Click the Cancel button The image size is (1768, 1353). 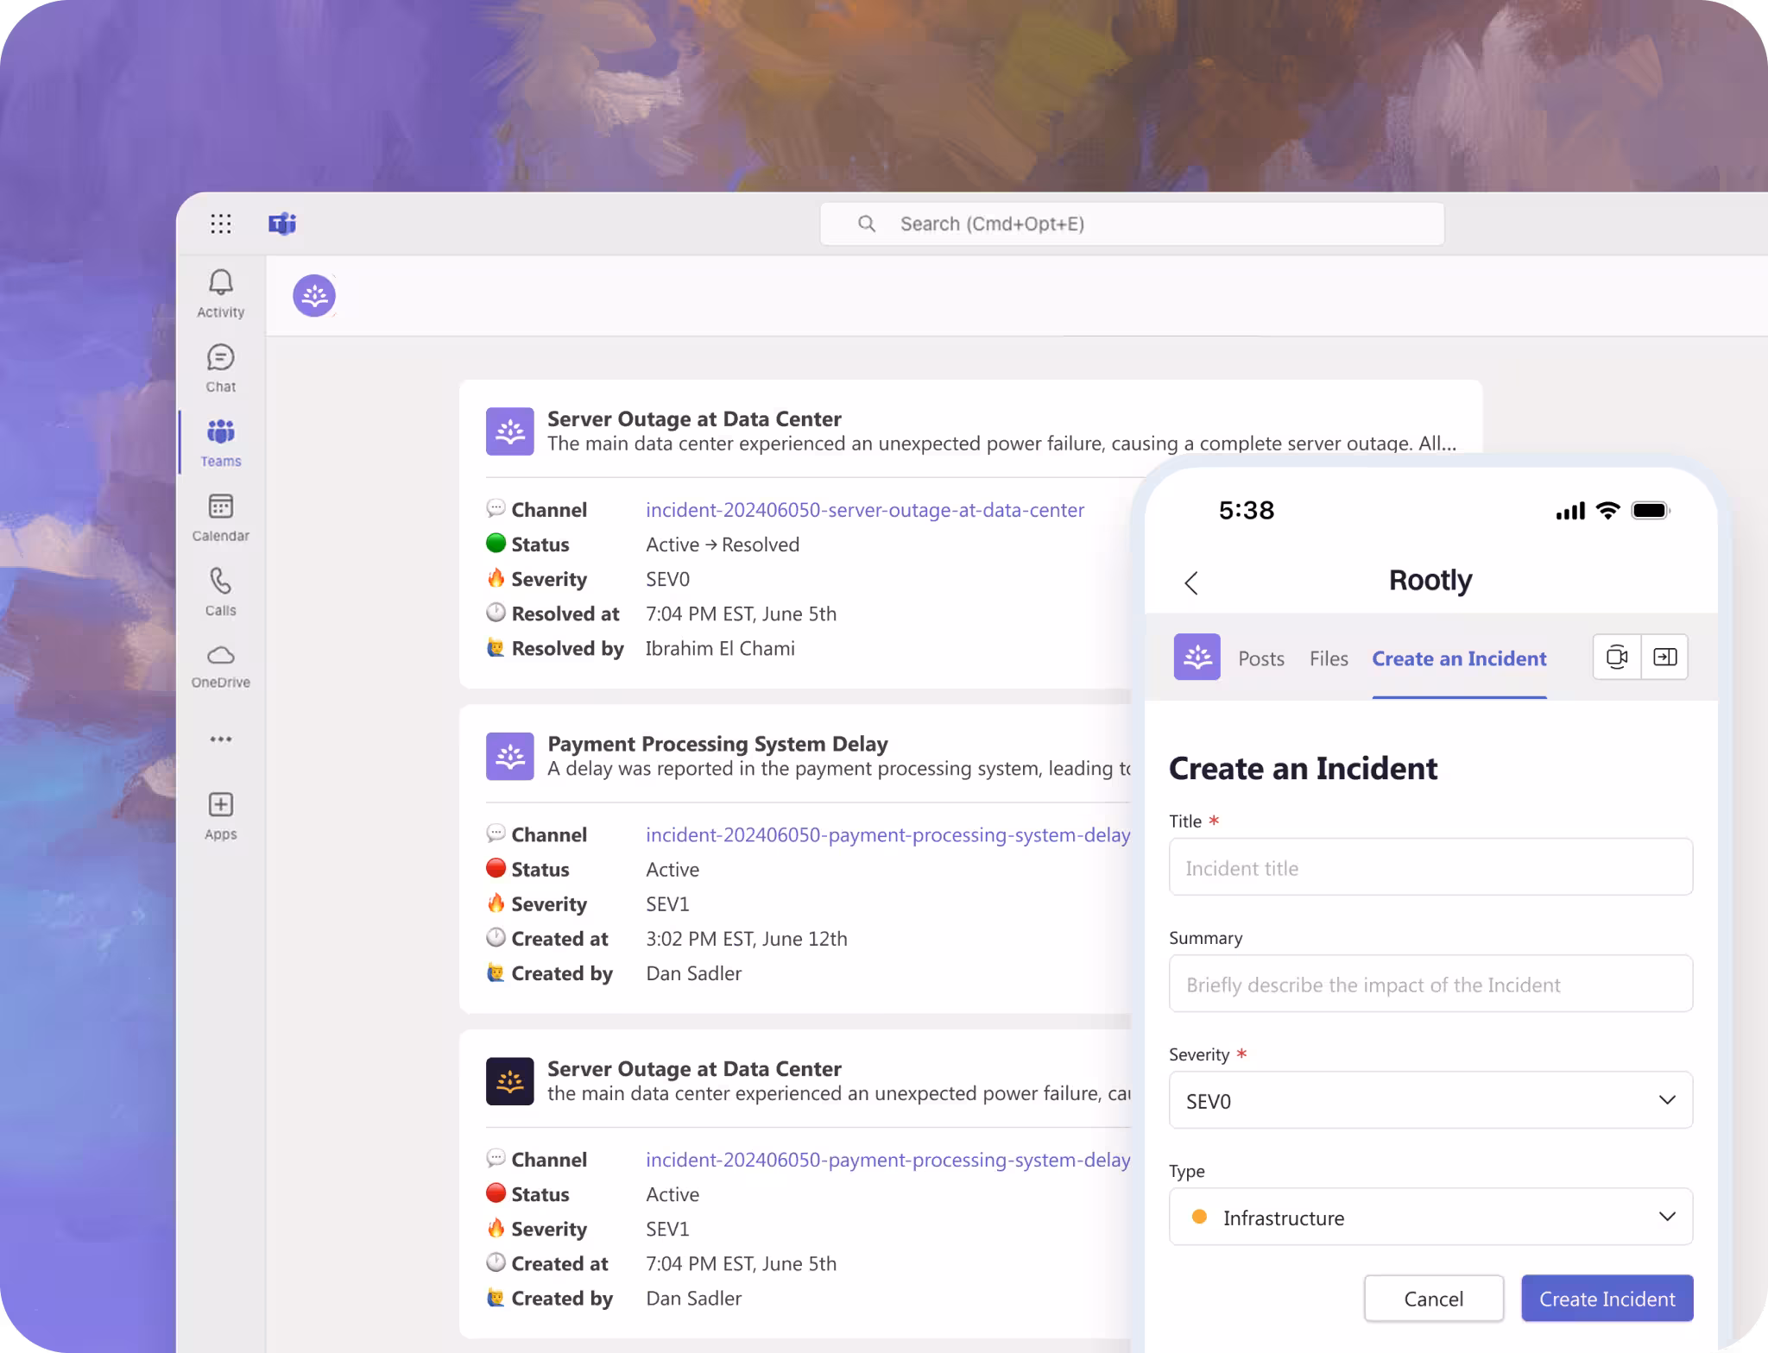(x=1434, y=1299)
